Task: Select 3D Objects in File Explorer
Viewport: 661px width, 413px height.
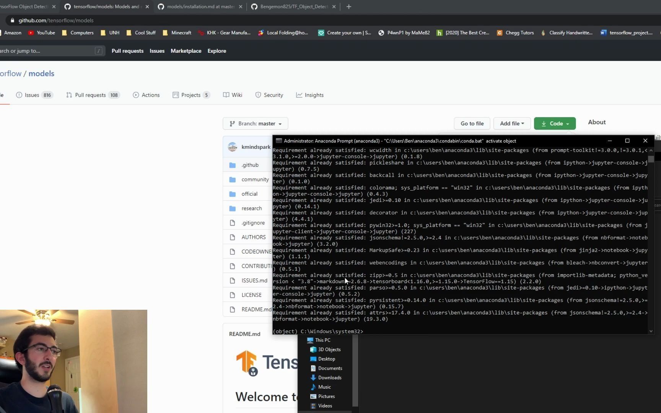Action: [x=326, y=350]
